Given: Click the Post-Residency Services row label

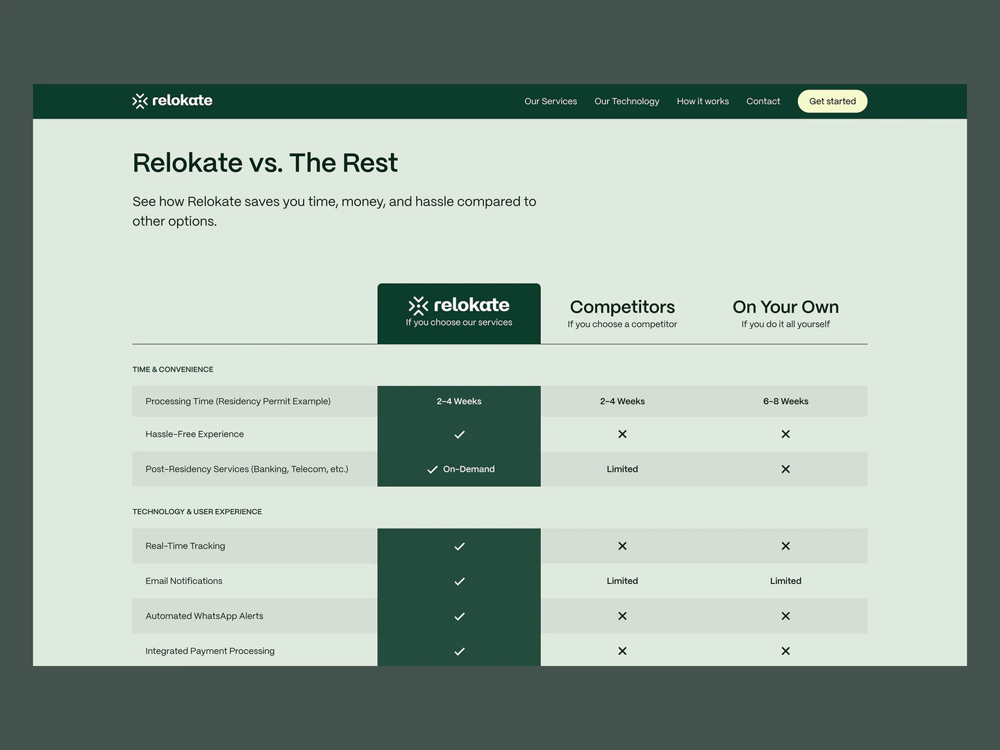Looking at the screenshot, I should 247,469.
